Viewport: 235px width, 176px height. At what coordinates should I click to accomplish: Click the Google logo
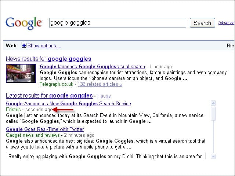coord(24,23)
